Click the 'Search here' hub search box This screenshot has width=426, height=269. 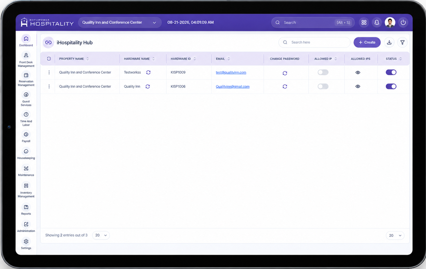(x=314, y=42)
